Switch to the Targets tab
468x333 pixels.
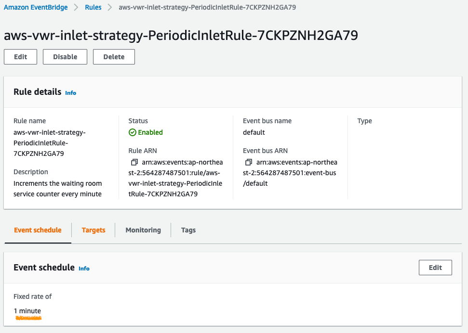94,230
